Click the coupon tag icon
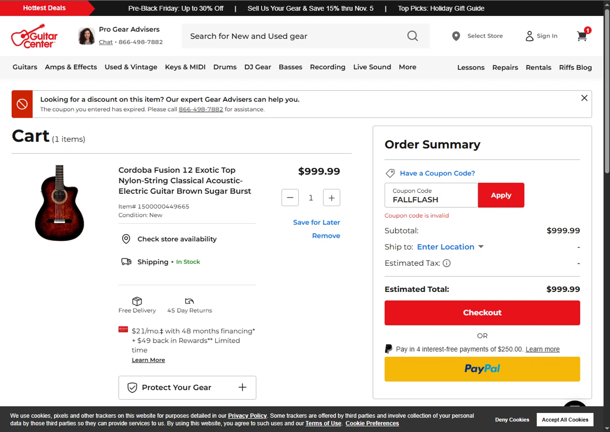610x432 pixels. 390,174
